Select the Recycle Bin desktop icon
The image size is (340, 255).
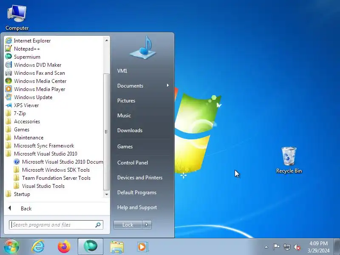pyautogui.click(x=289, y=160)
